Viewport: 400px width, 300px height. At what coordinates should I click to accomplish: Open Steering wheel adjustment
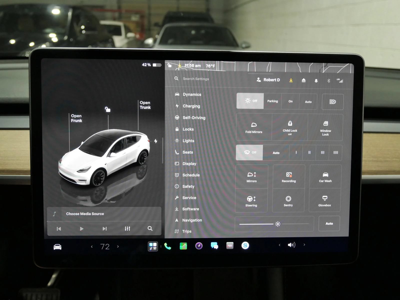tap(251, 201)
